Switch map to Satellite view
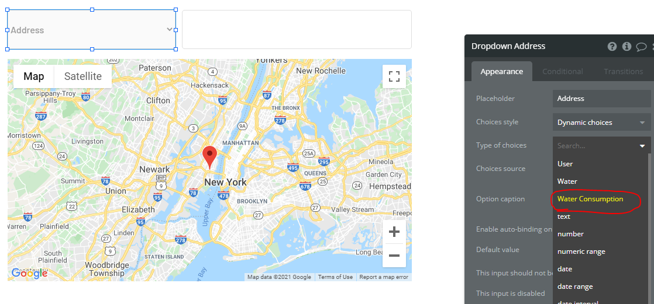The image size is (654, 304). click(83, 76)
